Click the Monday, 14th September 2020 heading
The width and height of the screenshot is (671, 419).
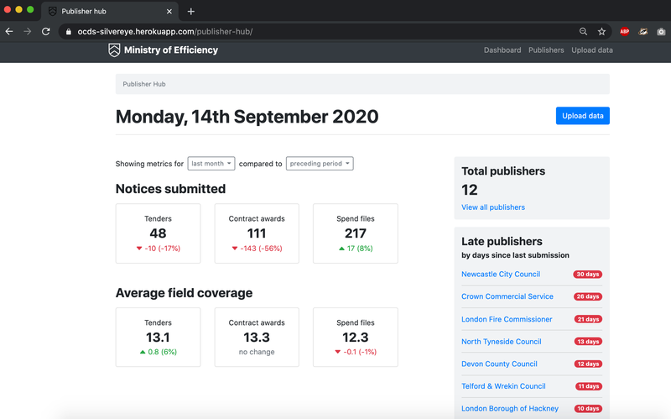[x=247, y=117]
